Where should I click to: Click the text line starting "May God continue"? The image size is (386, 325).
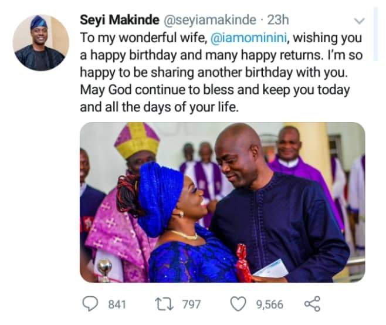[215, 91]
